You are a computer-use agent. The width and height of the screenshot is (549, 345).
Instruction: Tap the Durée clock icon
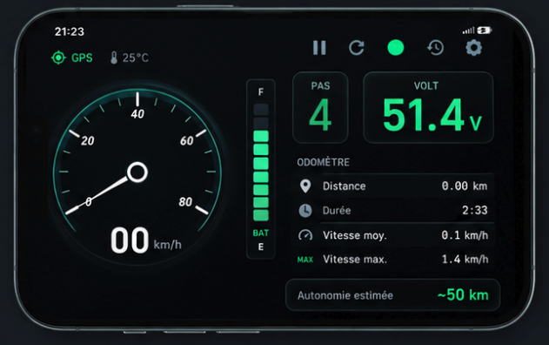pos(305,210)
